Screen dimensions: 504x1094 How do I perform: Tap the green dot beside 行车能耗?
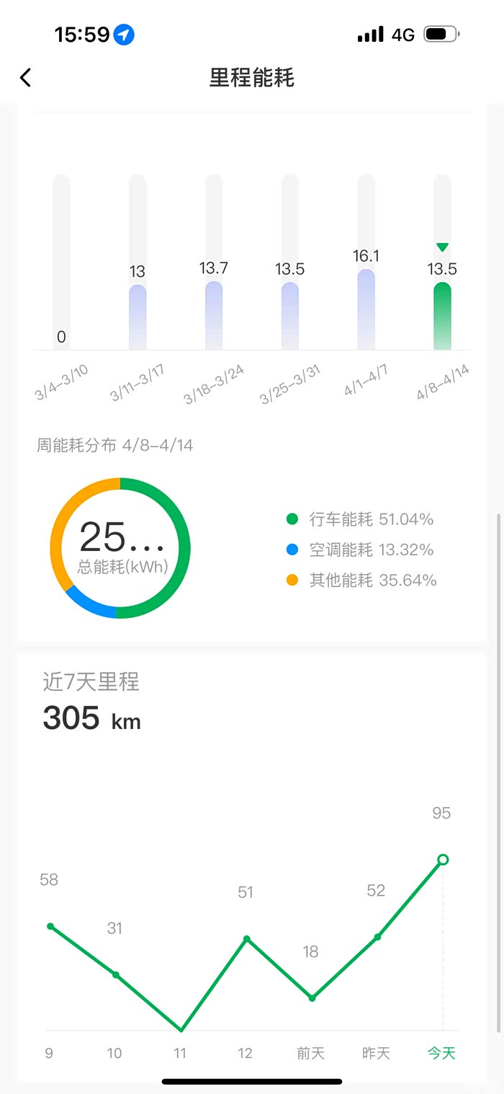click(x=292, y=519)
